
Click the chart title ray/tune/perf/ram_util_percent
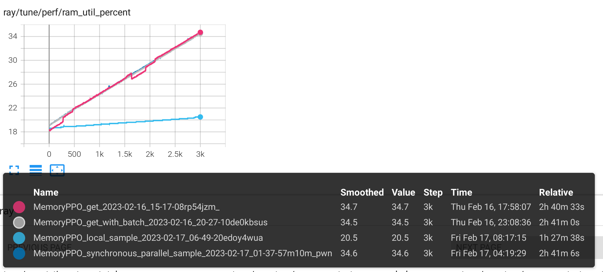tap(67, 12)
